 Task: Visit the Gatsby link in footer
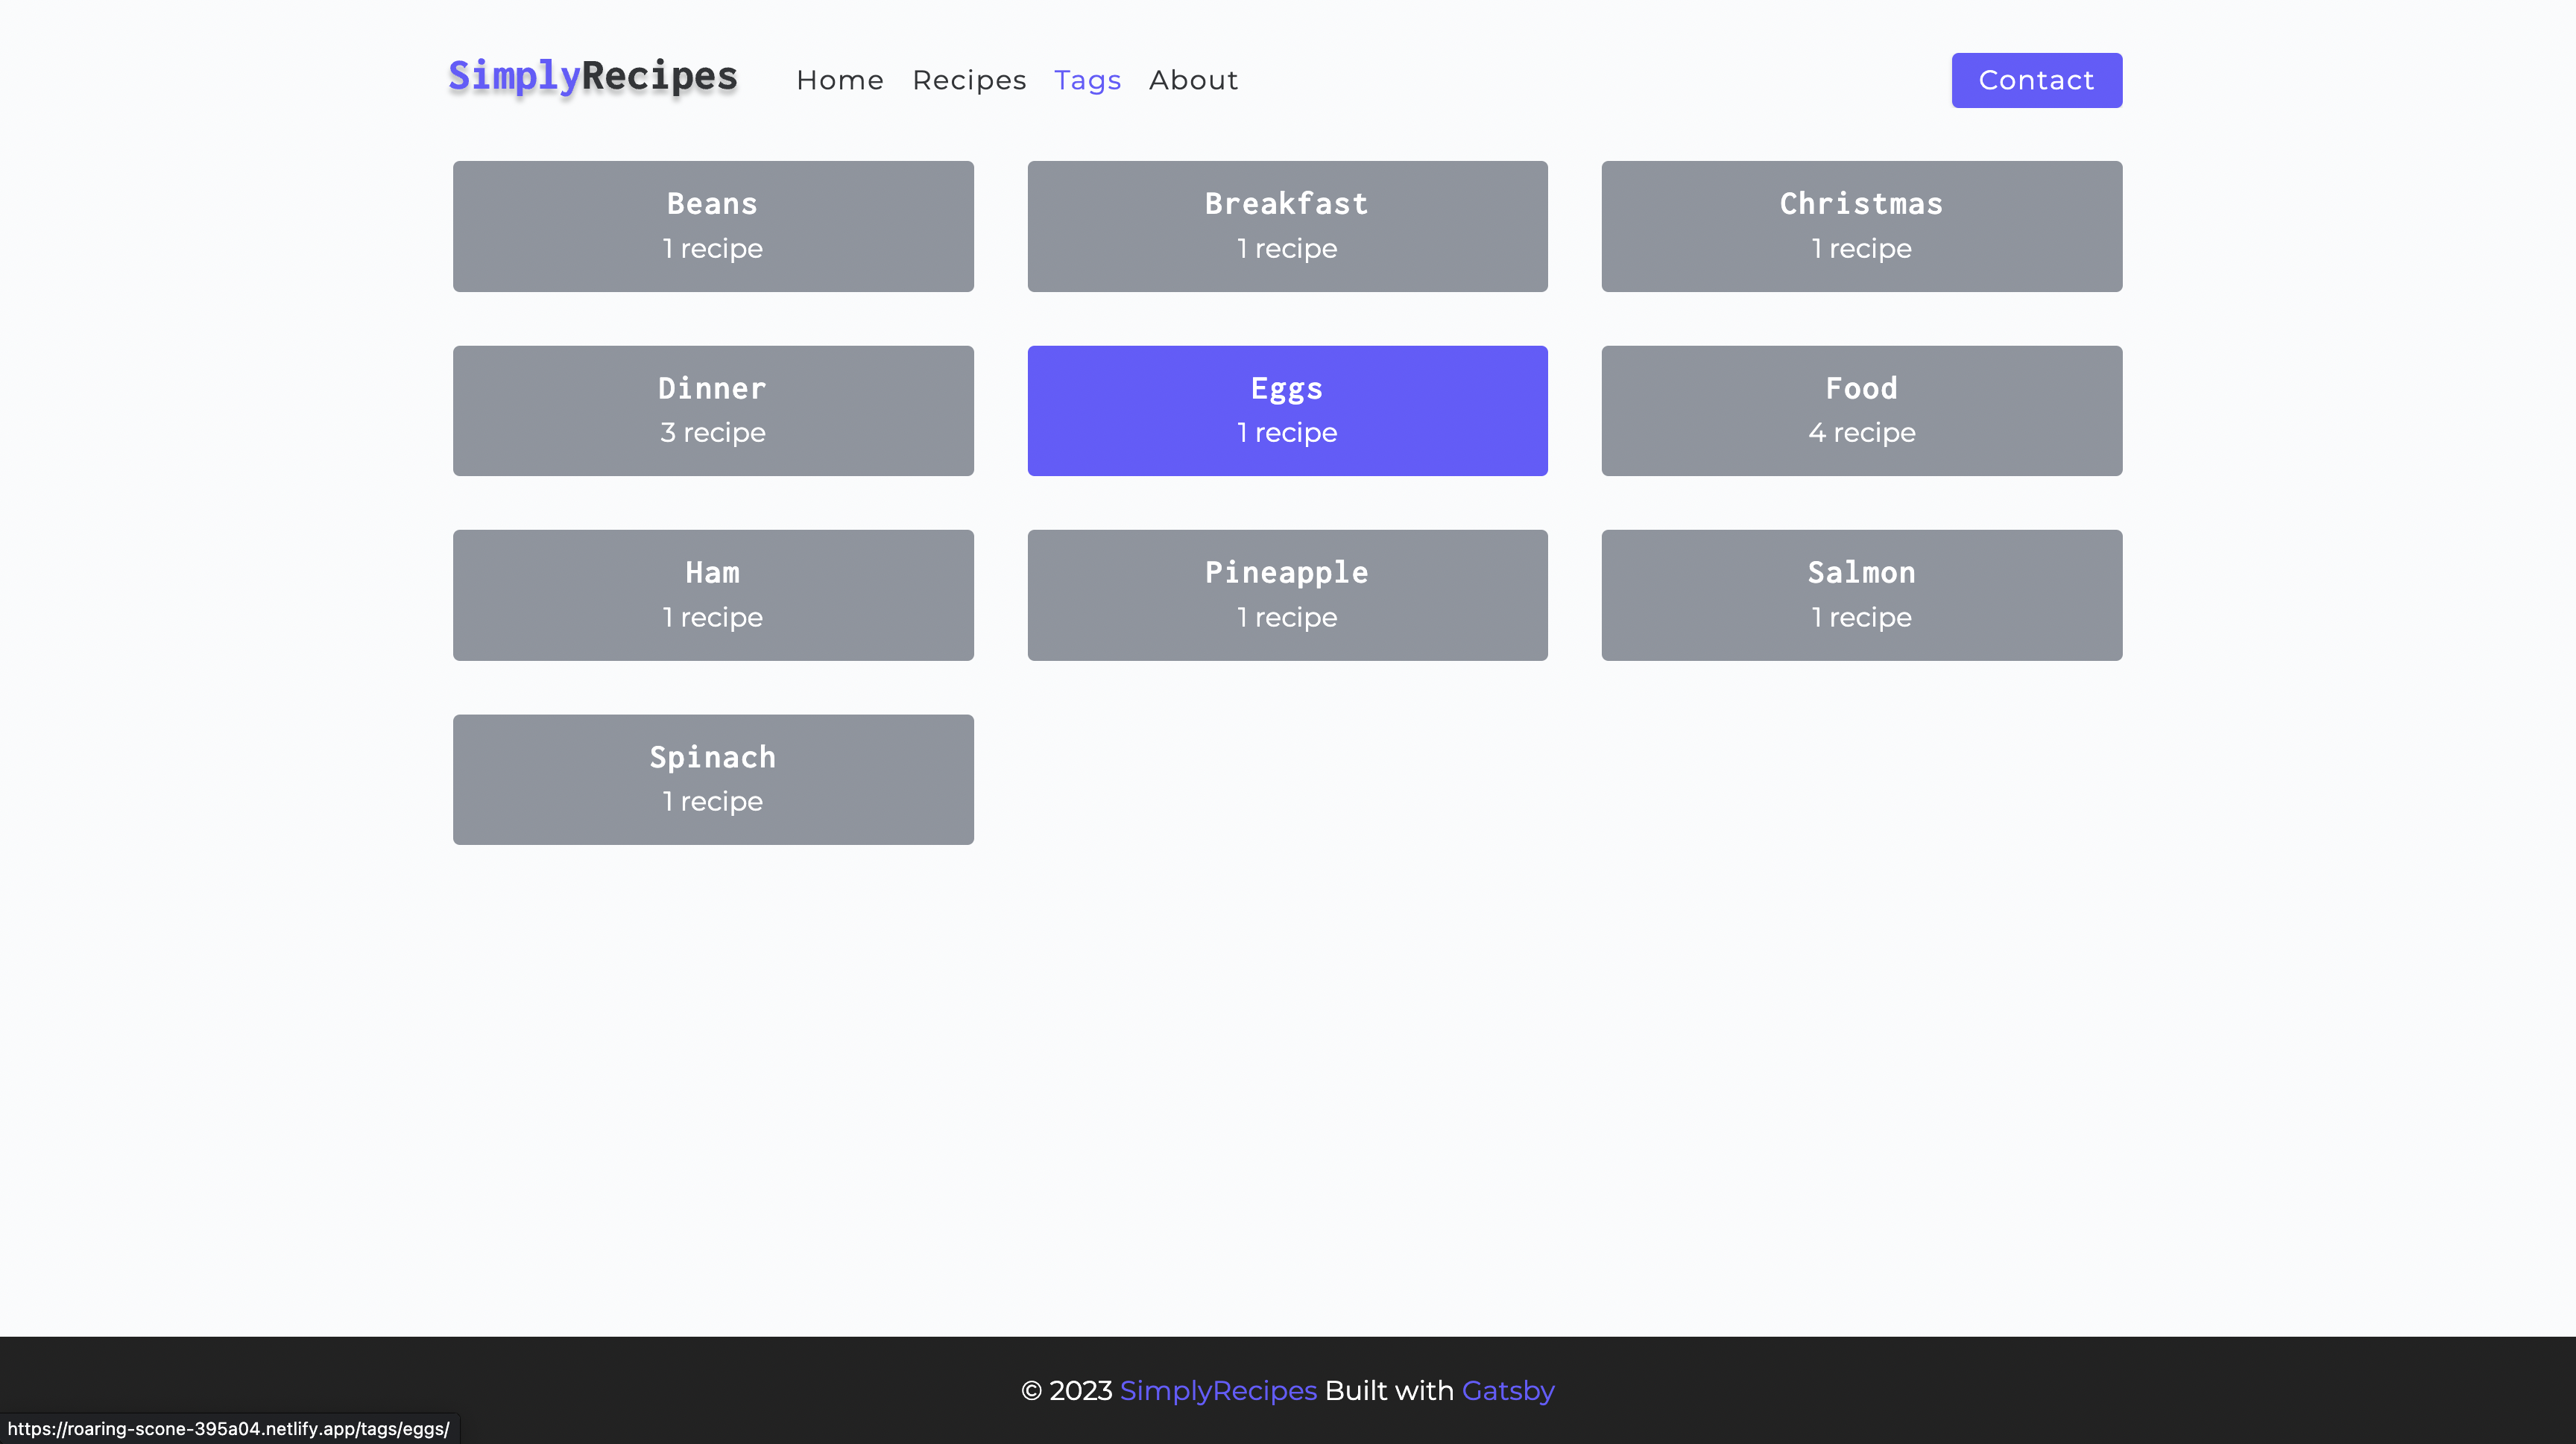click(x=1508, y=1390)
